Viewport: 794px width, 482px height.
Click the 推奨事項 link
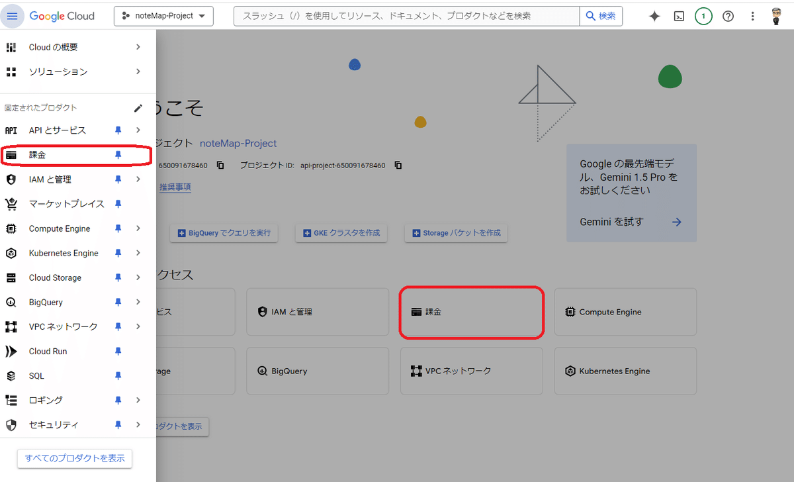[175, 187]
